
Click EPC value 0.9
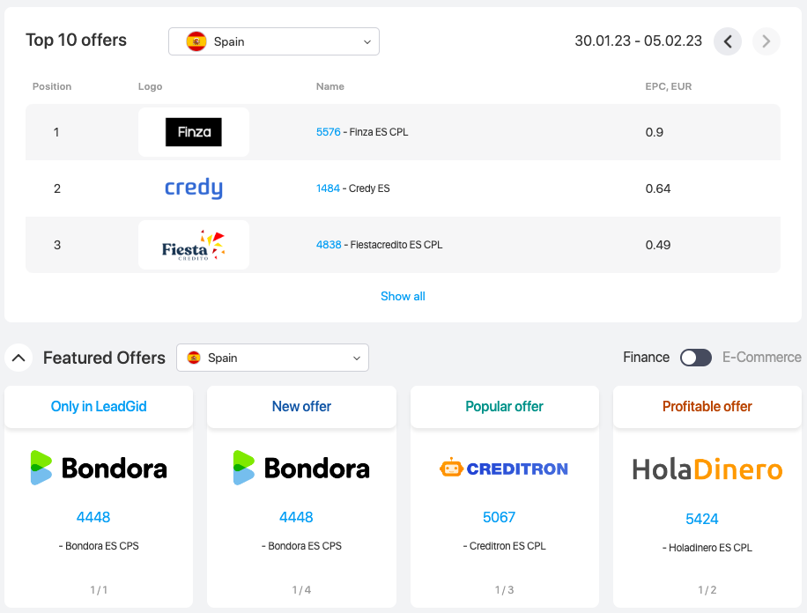point(654,132)
